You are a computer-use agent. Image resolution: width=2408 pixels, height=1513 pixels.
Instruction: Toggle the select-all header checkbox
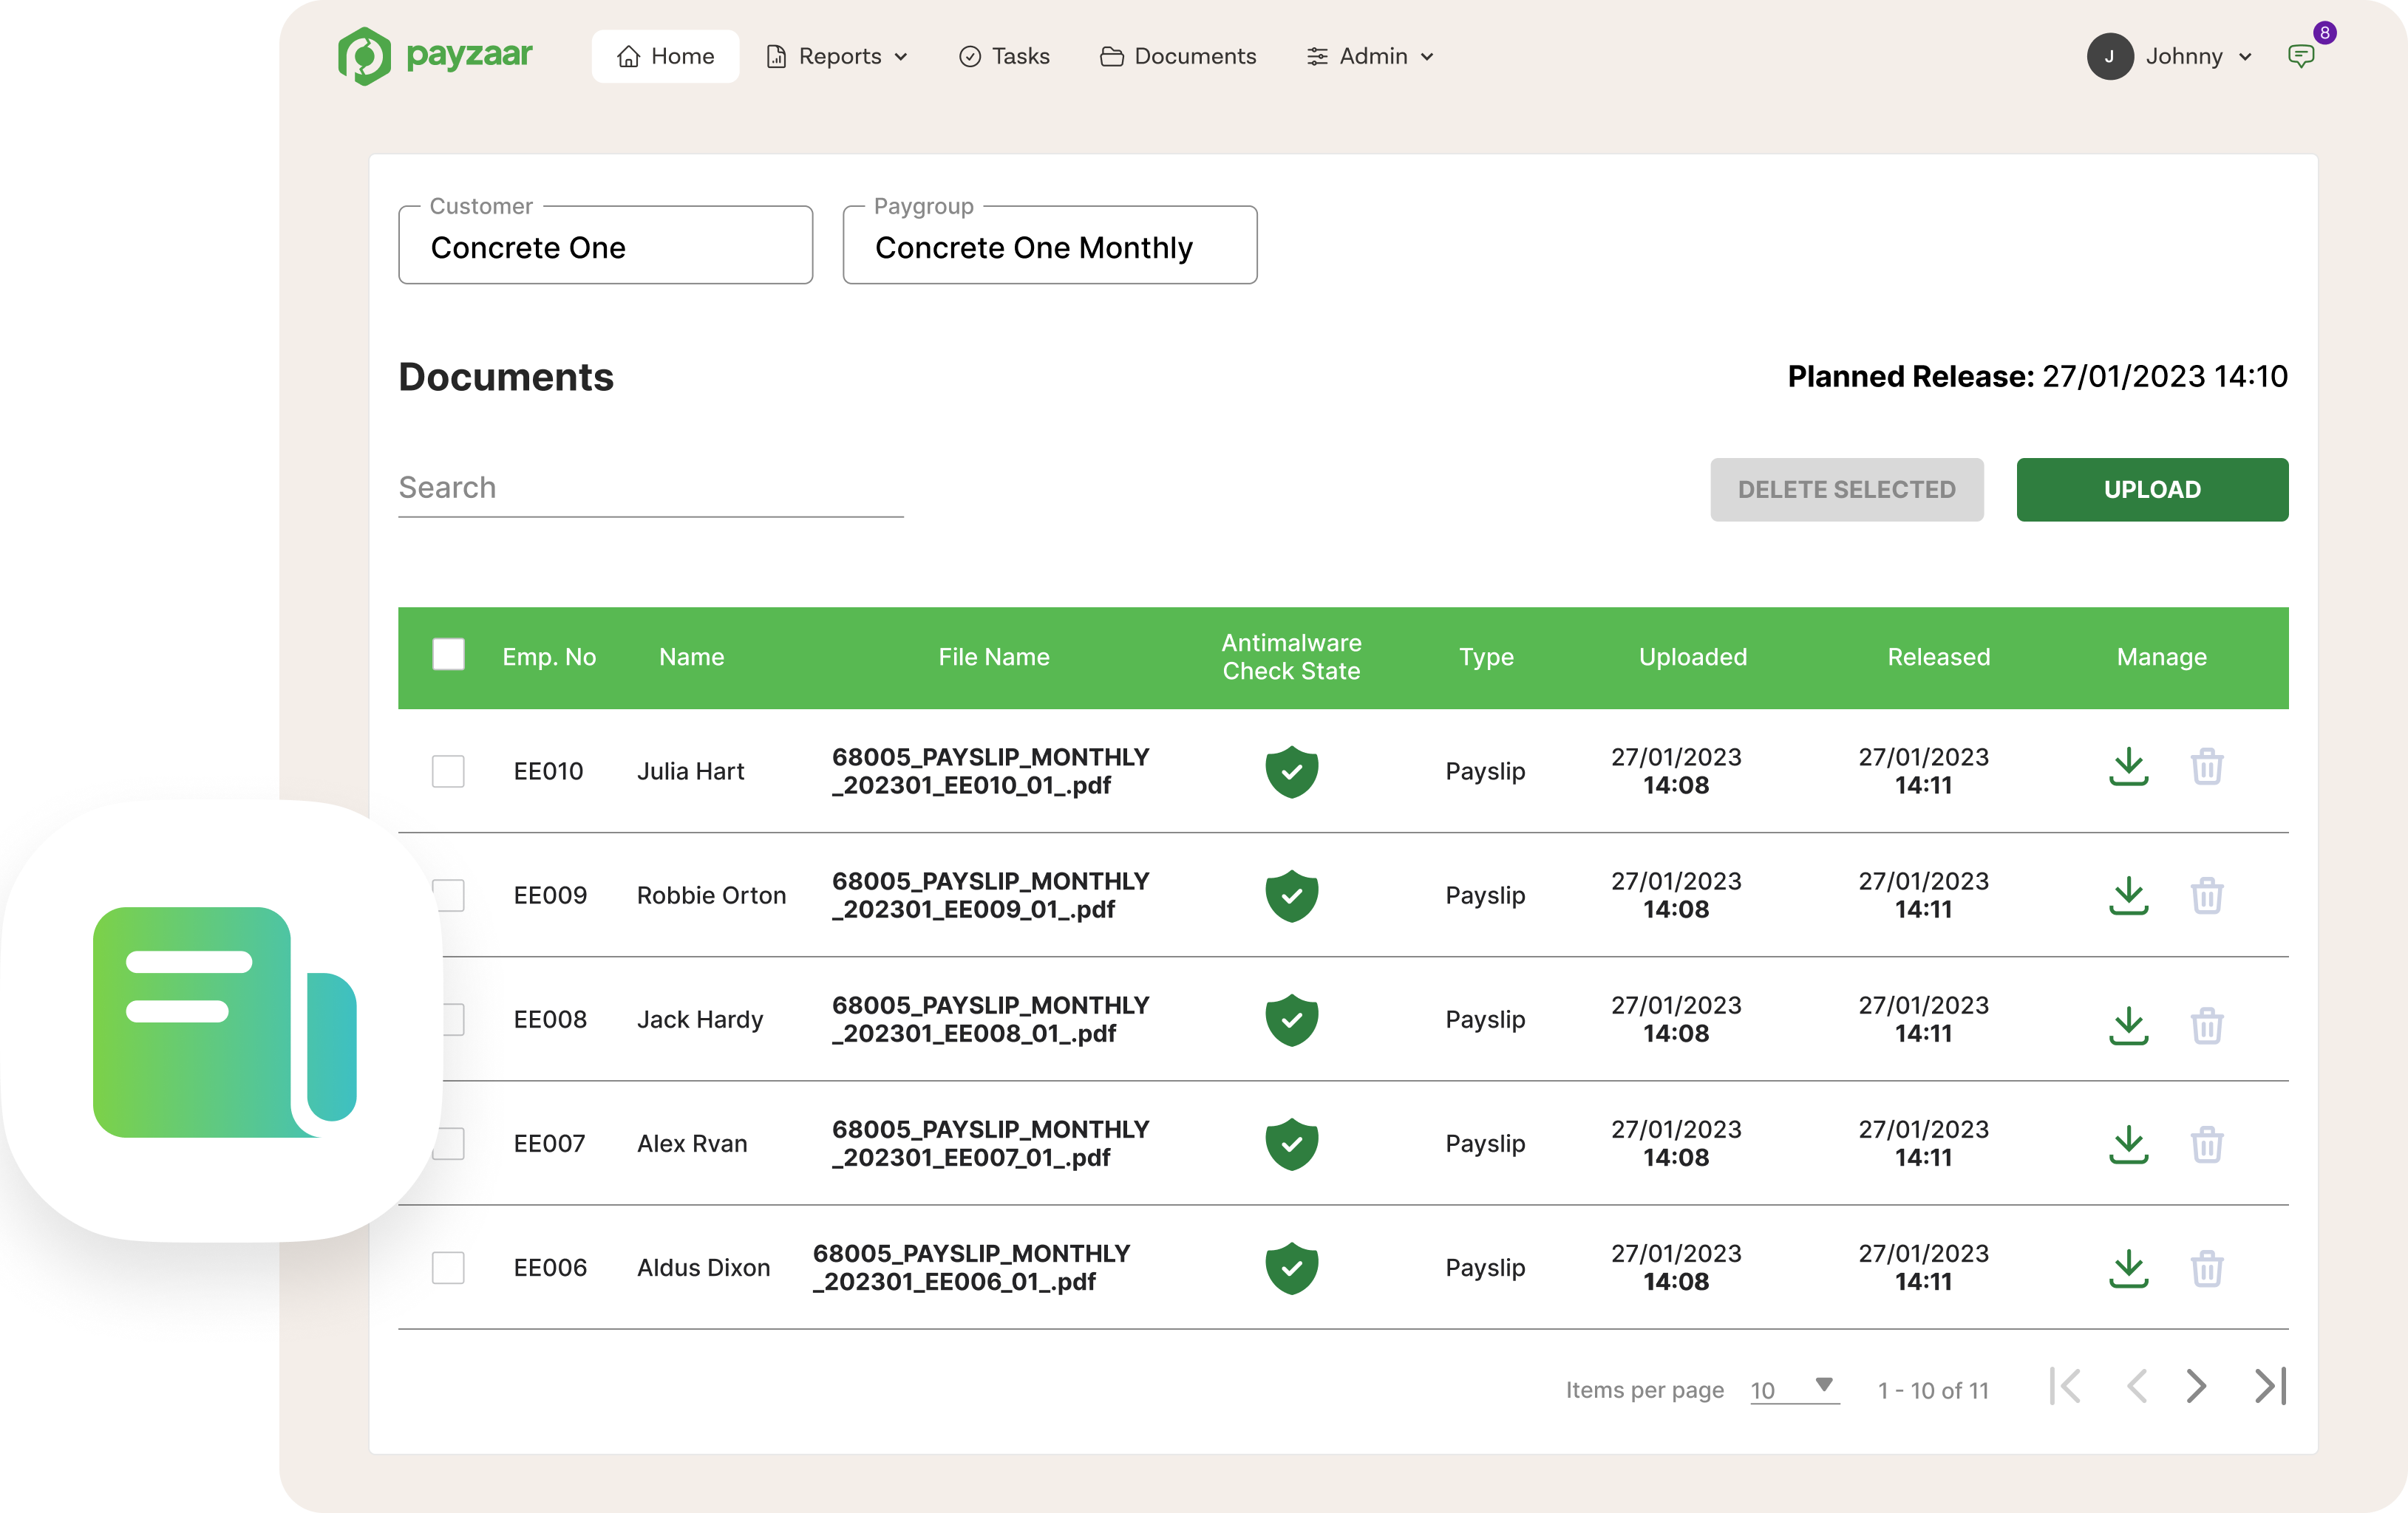pyautogui.click(x=448, y=655)
